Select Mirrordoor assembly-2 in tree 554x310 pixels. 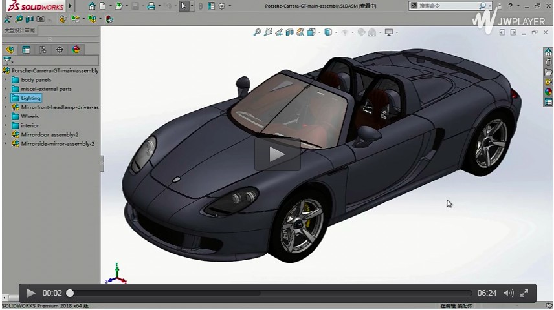49,134
